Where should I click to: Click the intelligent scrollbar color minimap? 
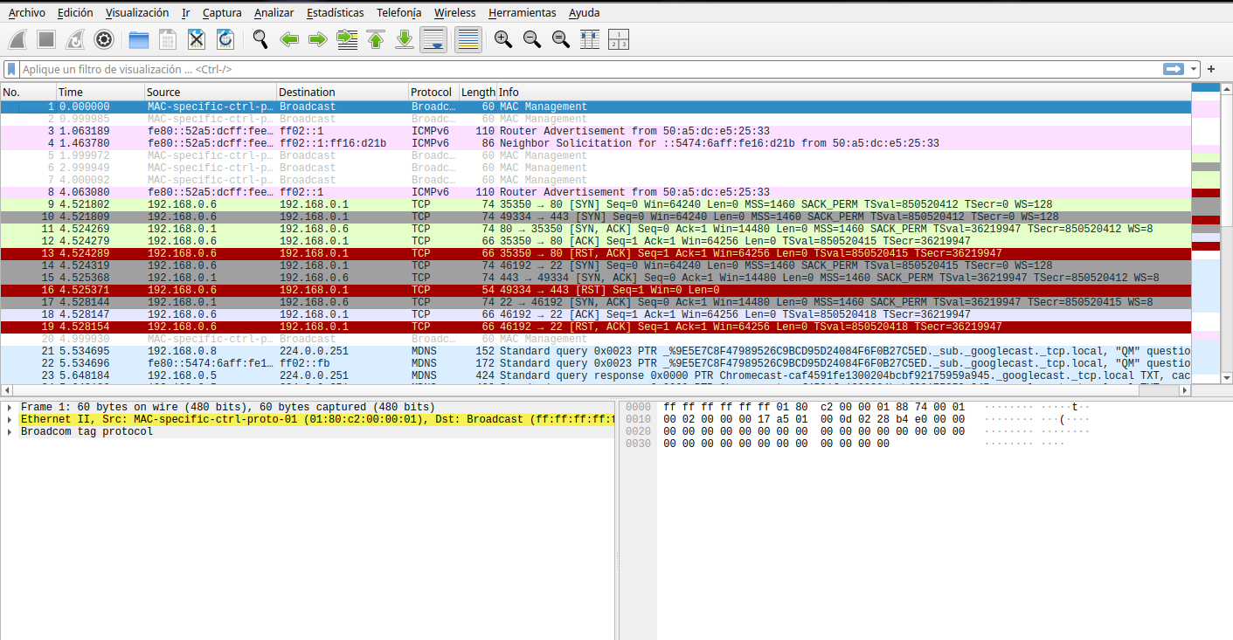[1206, 231]
